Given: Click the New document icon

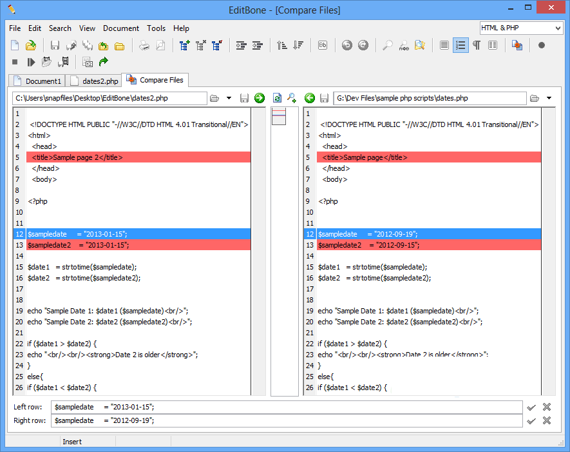Looking at the screenshot, I should [x=15, y=45].
